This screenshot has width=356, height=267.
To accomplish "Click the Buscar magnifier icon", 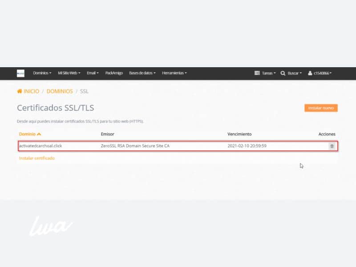I will (283, 73).
